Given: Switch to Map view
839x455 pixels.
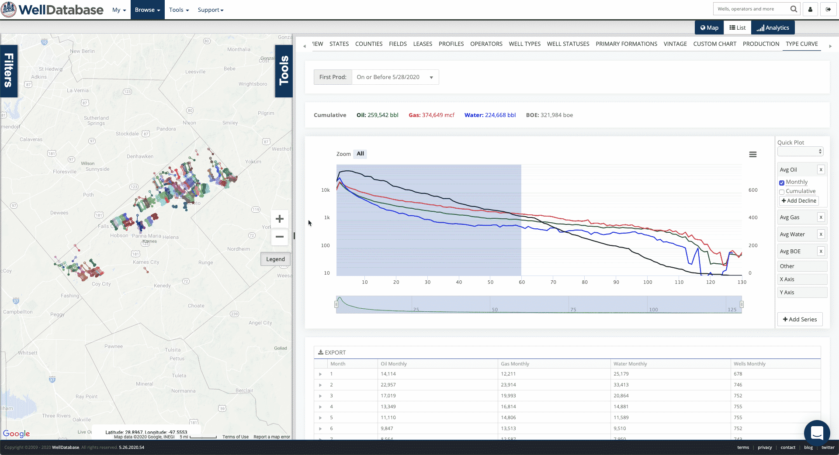Looking at the screenshot, I should click(709, 28).
